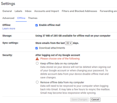Viewport: 117px width, 103px height.
Task: Select Keep offline data on my computer
Action: coord(37,63)
